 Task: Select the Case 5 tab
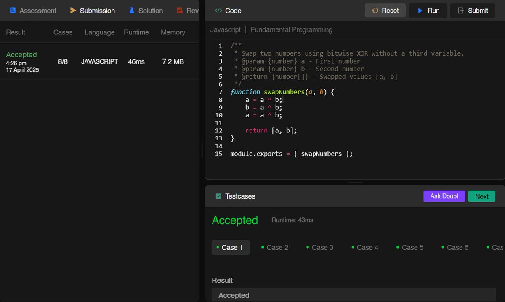410,247
